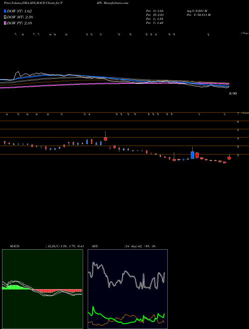
Task: Click the magenta DOW PT legend swatch
Action: point(5,23)
